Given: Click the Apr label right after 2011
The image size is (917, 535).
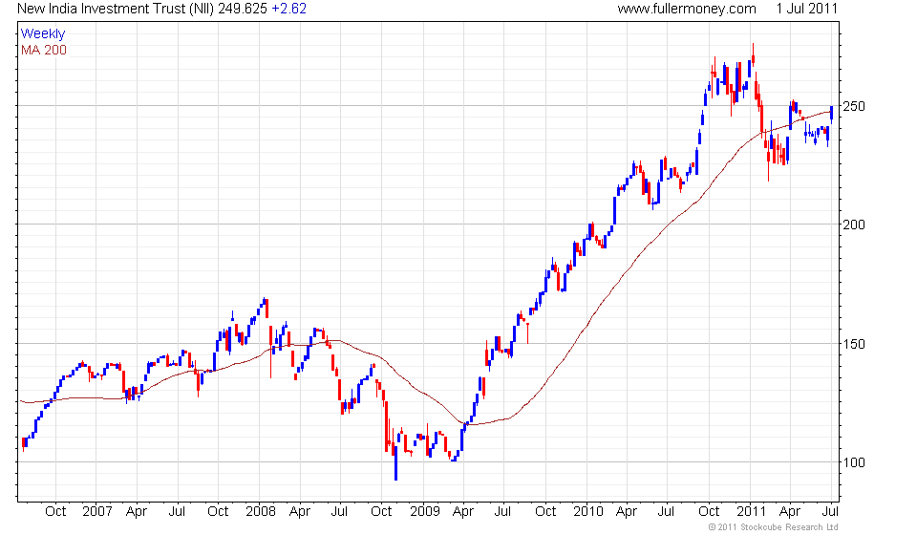Looking at the screenshot, I should (x=790, y=511).
